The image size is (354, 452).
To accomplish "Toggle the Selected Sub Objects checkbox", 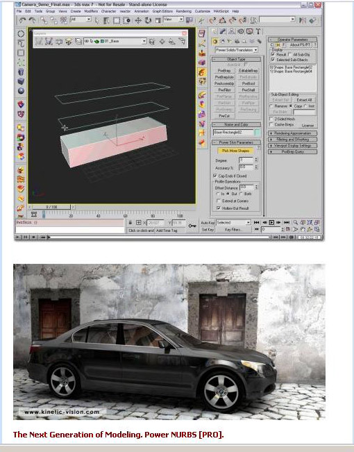I will (x=273, y=60).
